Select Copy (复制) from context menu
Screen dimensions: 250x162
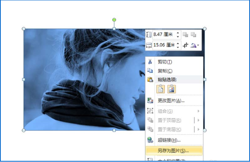coord(165,71)
